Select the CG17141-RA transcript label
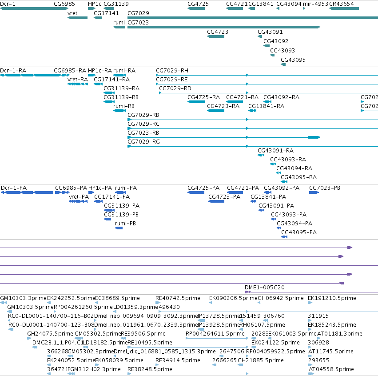 (x=112, y=80)
